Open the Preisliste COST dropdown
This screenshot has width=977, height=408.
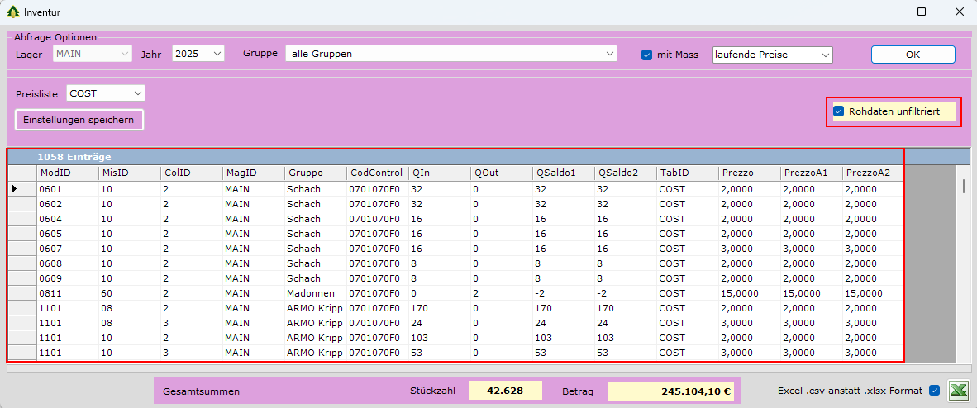[137, 93]
